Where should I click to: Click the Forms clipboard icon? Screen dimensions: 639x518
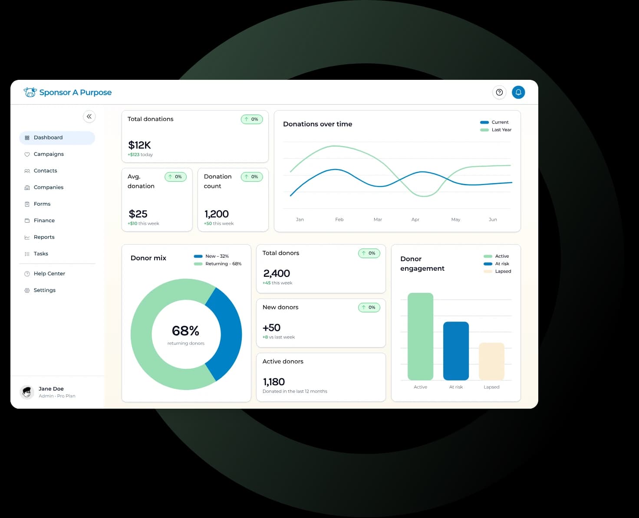[27, 204]
